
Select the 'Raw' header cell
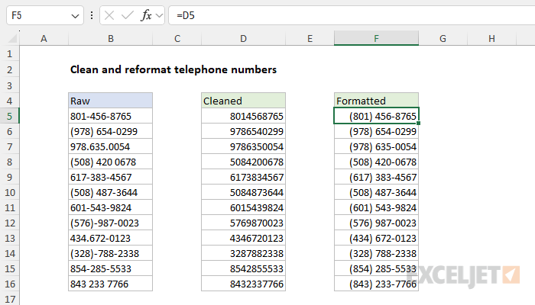[111, 101]
